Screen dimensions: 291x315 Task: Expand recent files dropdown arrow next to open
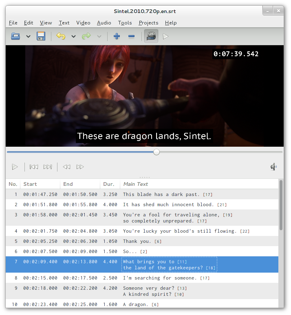29,36
